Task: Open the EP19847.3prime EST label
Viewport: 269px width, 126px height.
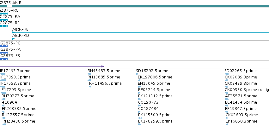Action: click(x=241, y=109)
